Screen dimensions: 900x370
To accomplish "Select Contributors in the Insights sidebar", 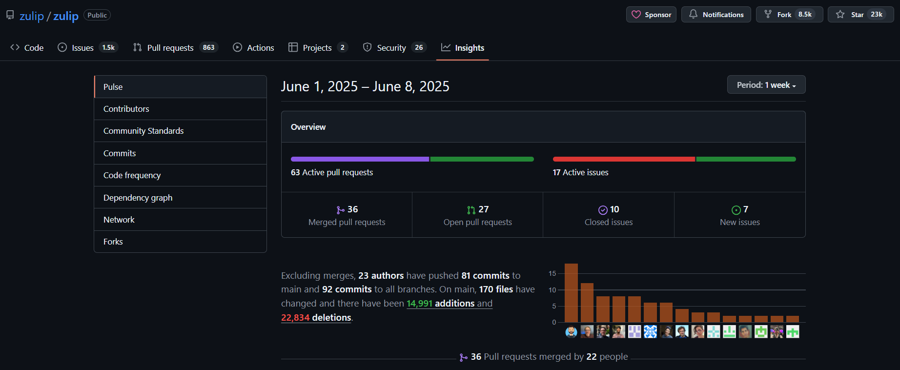I will pos(126,109).
